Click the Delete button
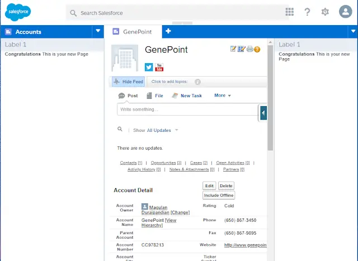Viewport: 358px width, 261px height. pyautogui.click(x=226, y=186)
